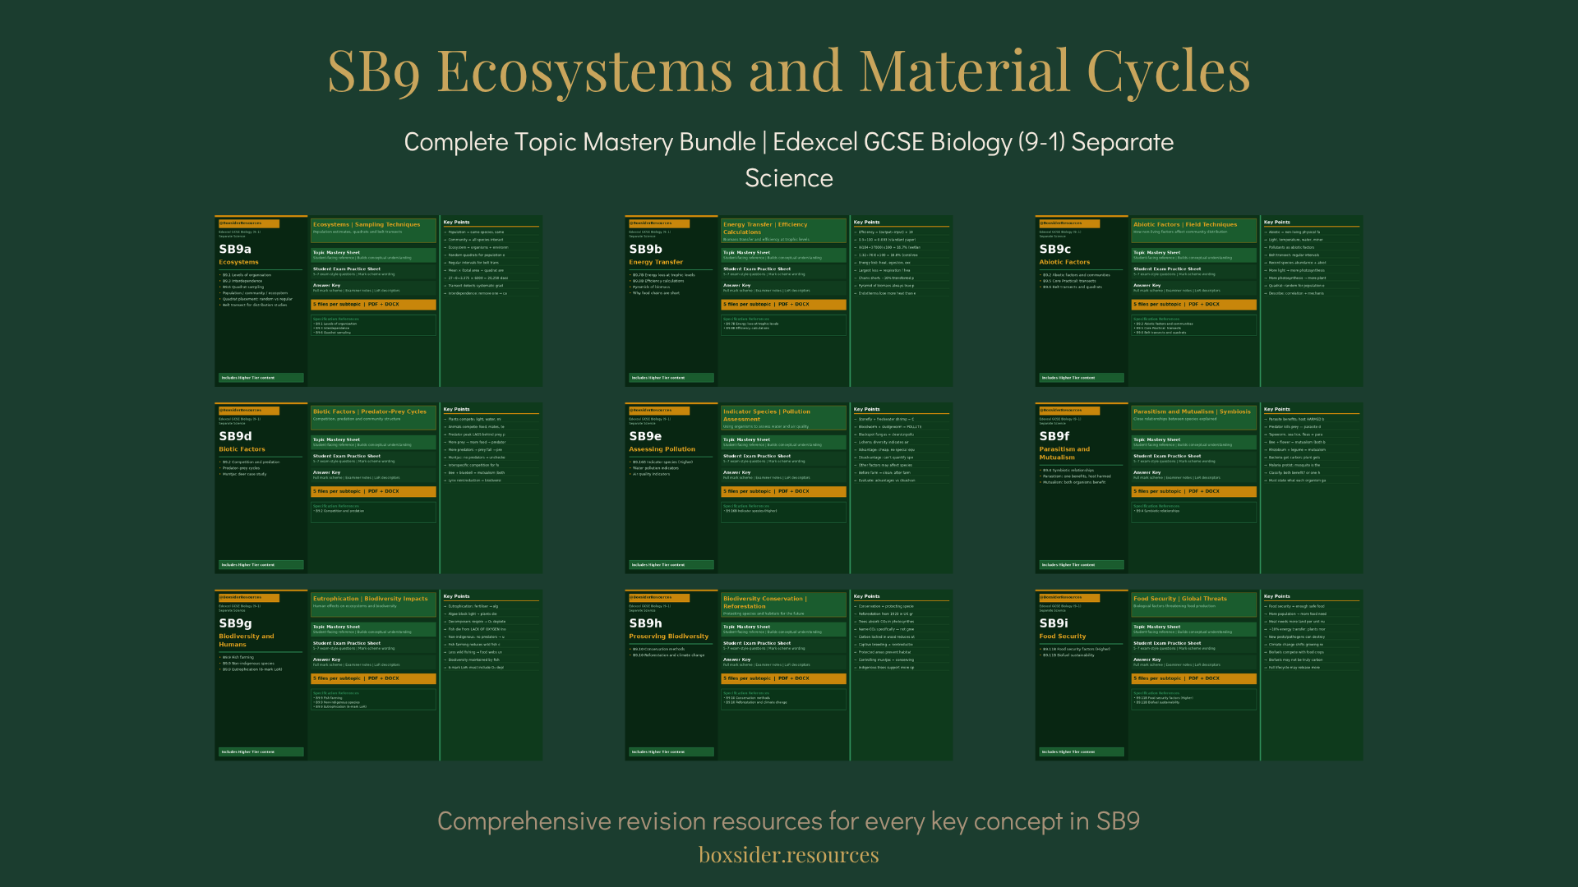Click the 'SB9 Ecosystems and Material Cycles' title

tap(789, 71)
